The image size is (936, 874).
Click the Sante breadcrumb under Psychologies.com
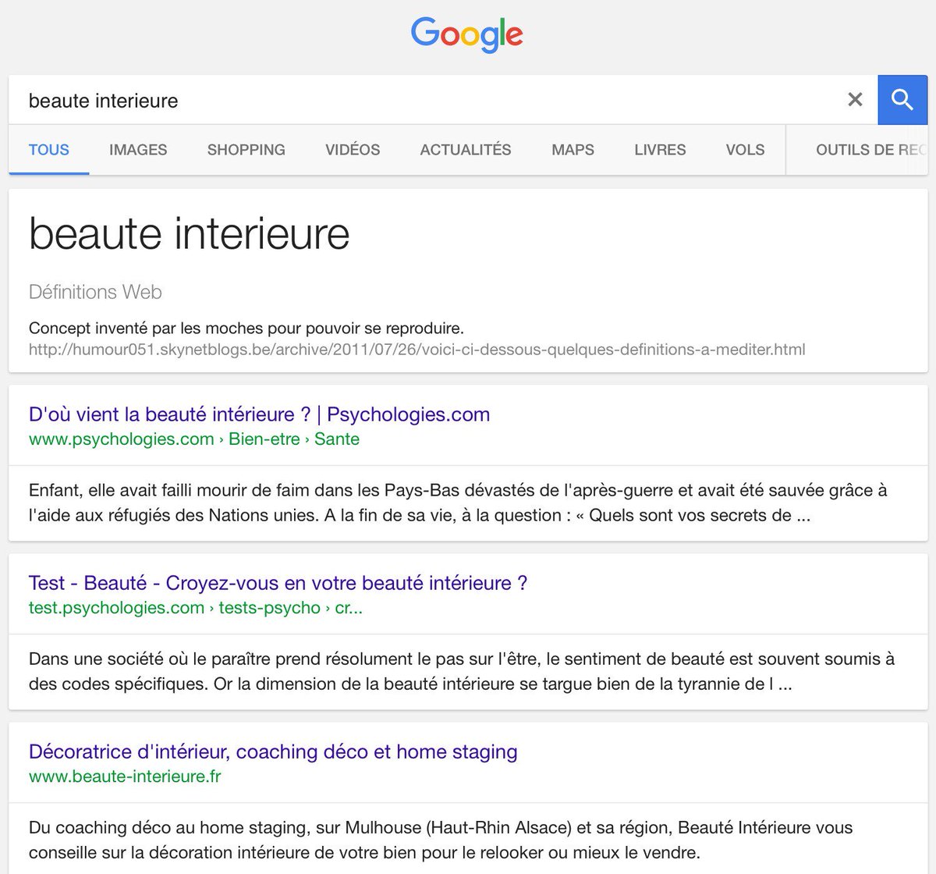click(x=339, y=439)
